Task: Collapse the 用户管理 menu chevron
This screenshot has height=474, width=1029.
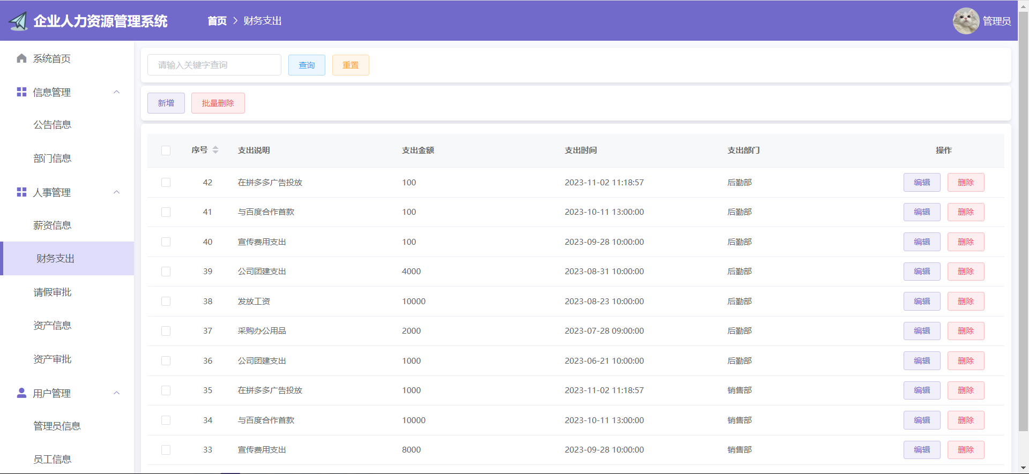Action: (x=117, y=393)
